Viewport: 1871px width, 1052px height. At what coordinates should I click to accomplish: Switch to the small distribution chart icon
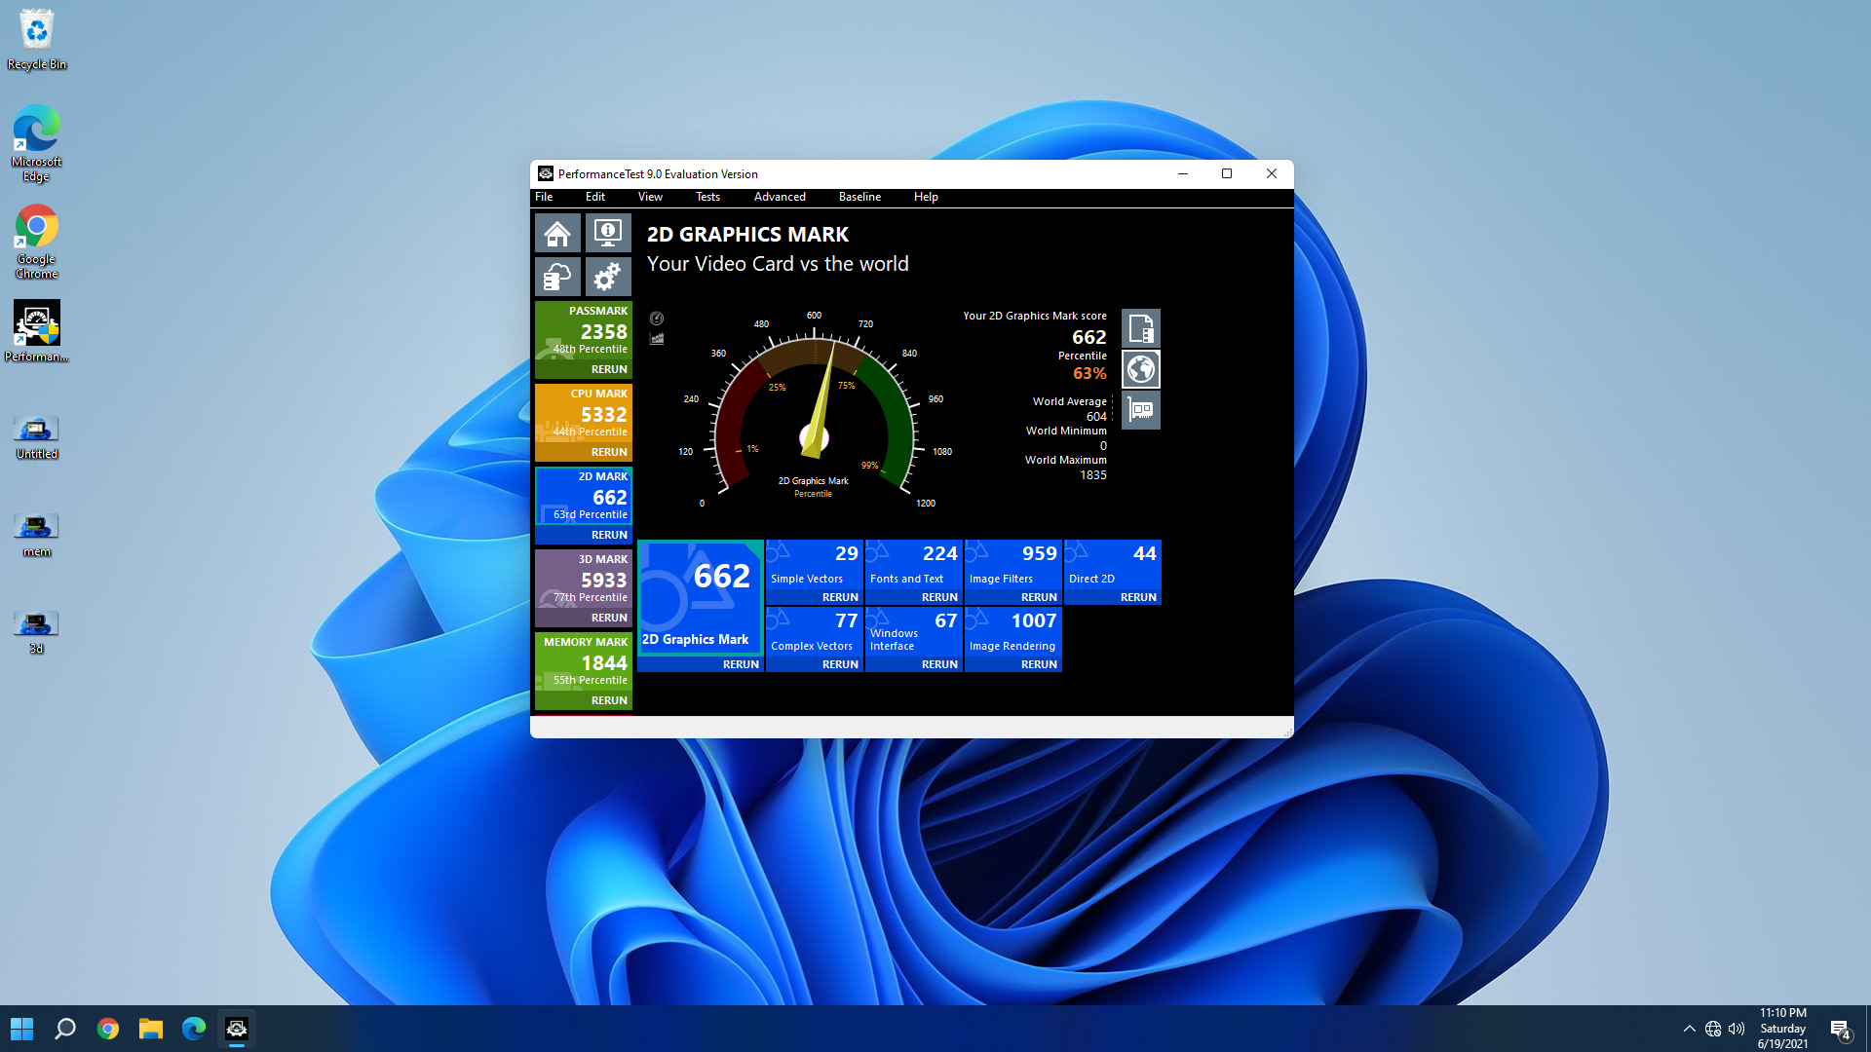point(657,339)
